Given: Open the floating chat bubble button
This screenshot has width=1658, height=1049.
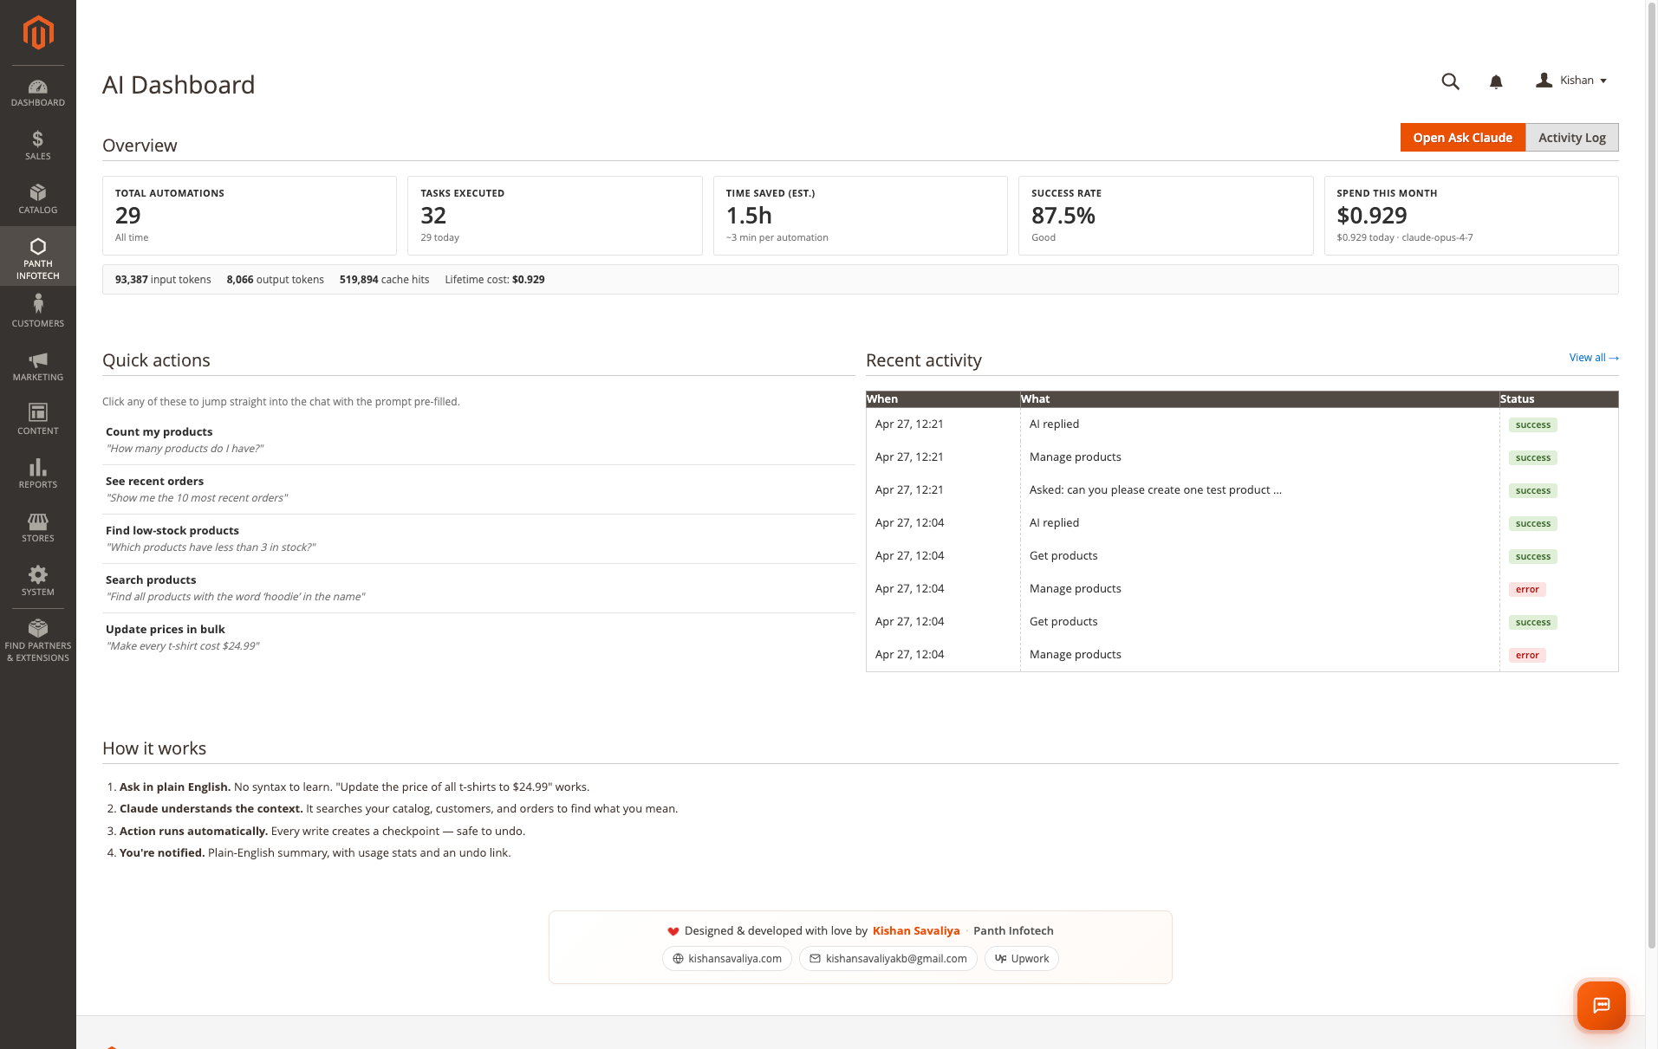Looking at the screenshot, I should coord(1601,1005).
